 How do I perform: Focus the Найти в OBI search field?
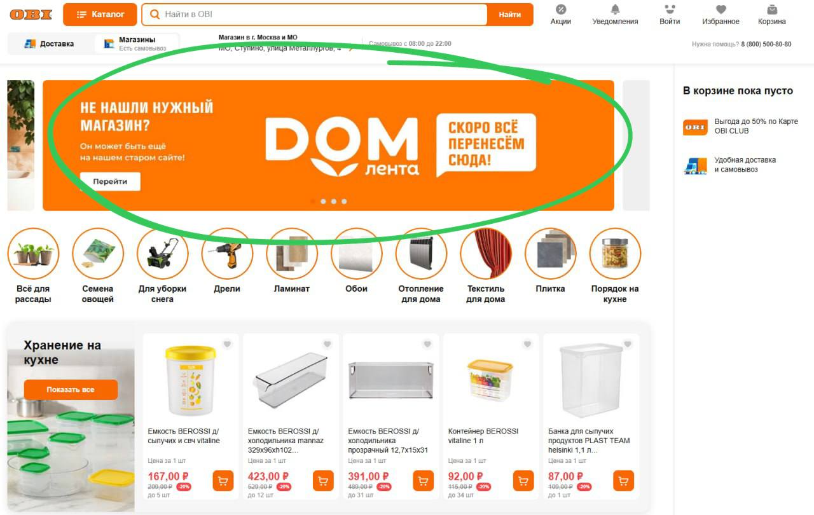[324, 15]
